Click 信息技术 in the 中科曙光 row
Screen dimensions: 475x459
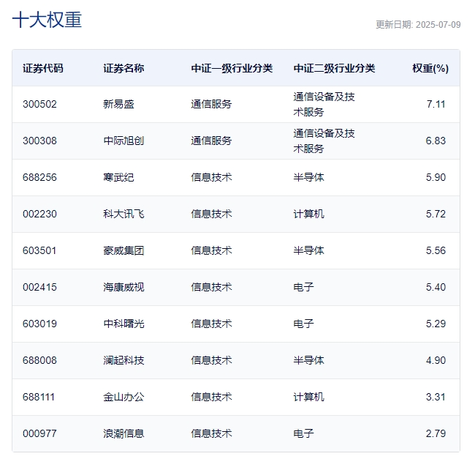point(211,324)
